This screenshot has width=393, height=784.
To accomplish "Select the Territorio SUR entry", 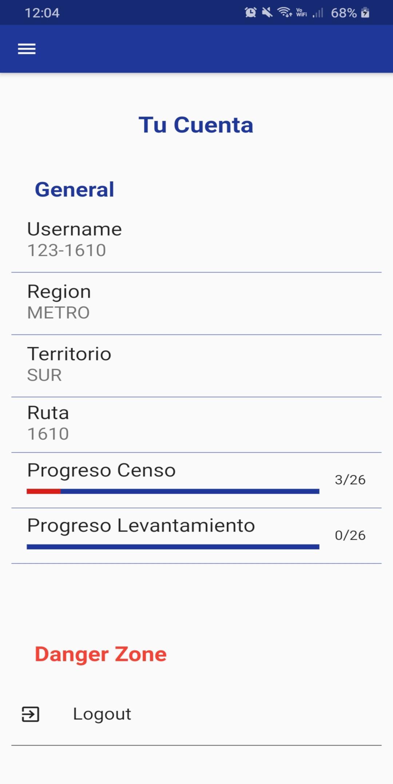I will click(196, 366).
